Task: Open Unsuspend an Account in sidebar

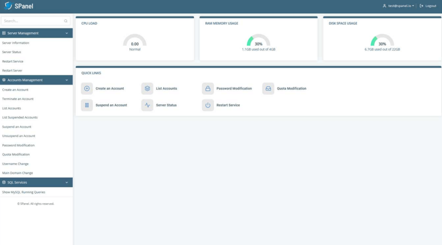Action: pos(19,136)
